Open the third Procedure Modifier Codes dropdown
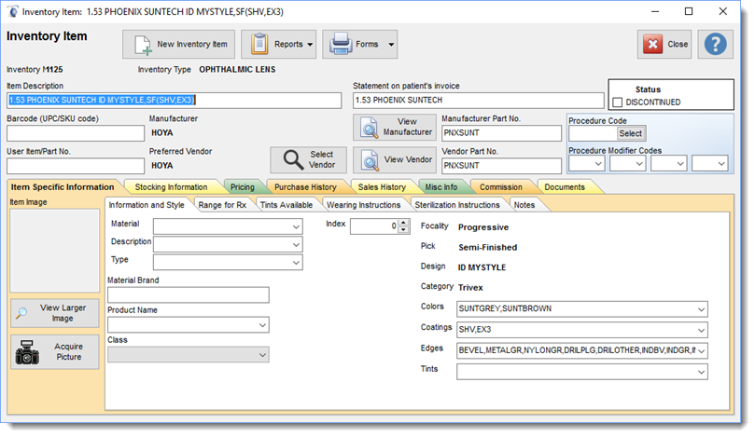Viewport: 755px width, 437px height. [x=669, y=164]
